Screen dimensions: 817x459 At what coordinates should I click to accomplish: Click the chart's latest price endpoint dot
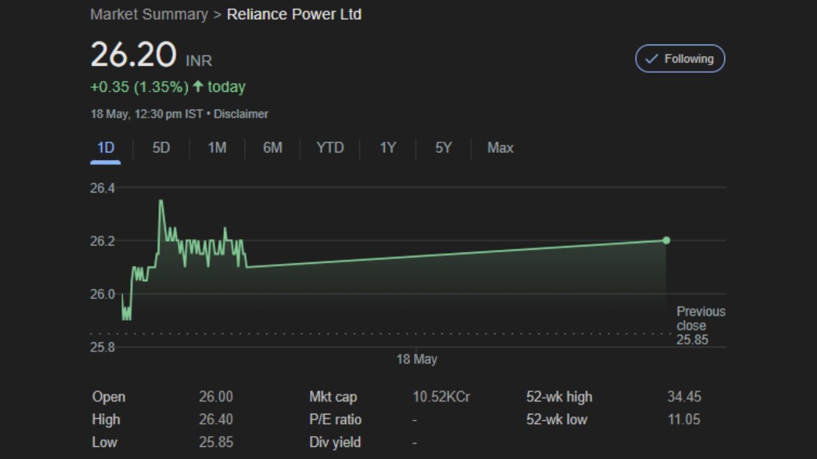[666, 240]
